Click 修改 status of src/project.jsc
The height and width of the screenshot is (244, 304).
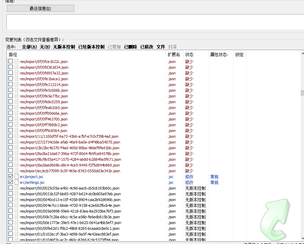(189, 177)
